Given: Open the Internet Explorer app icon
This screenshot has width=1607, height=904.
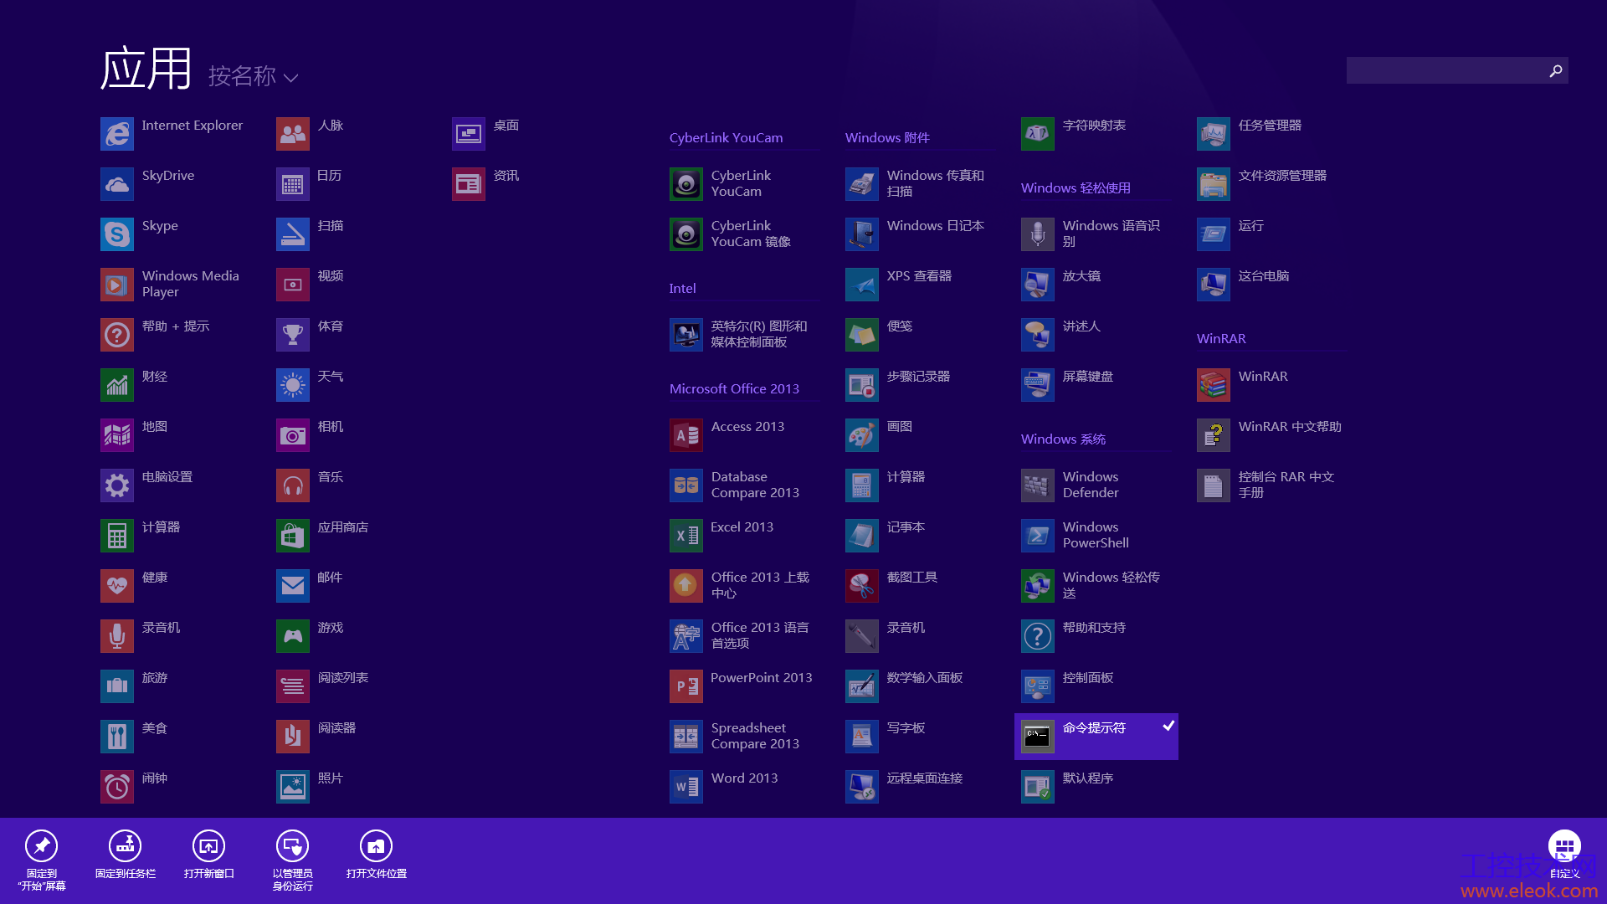Looking at the screenshot, I should pyautogui.click(x=117, y=134).
